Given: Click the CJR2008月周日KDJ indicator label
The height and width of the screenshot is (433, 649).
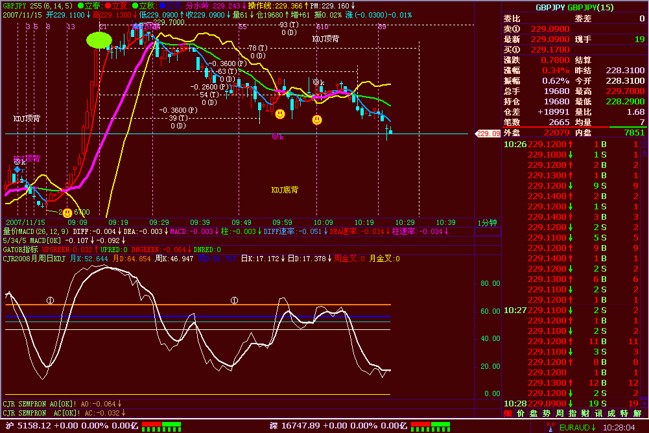Looking at the screenshot, I should [x=34, y=259].
